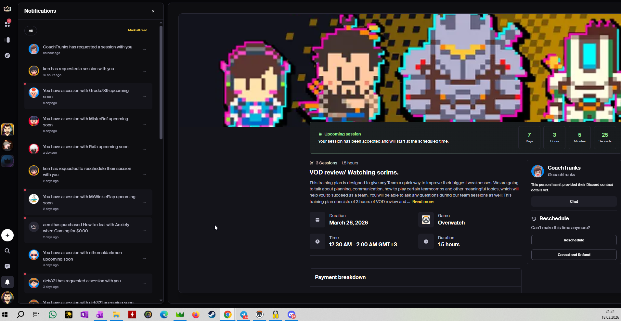Open the etherealdarkmon upcoming session notification
621x321 pixels.
point(88,259)
